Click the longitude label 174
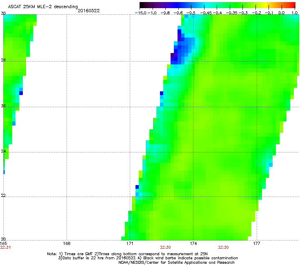 pyautogui.click(x=193, y=243)
